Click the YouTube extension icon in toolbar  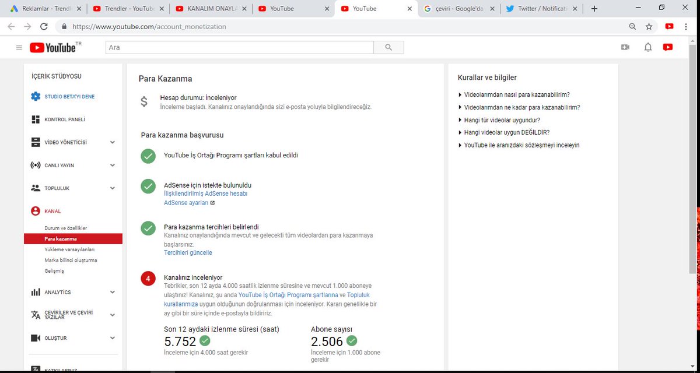[x=669, y=26]
